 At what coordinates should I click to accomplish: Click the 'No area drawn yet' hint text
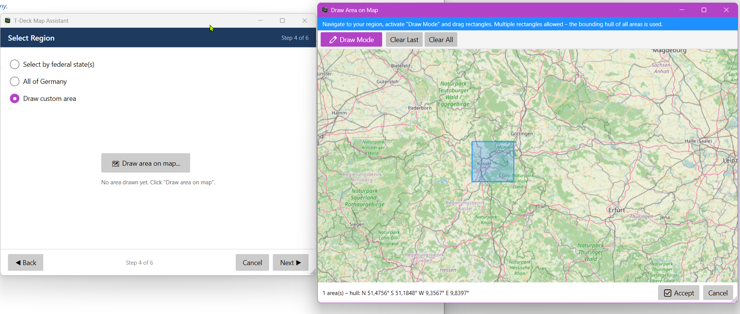point(158,182)
